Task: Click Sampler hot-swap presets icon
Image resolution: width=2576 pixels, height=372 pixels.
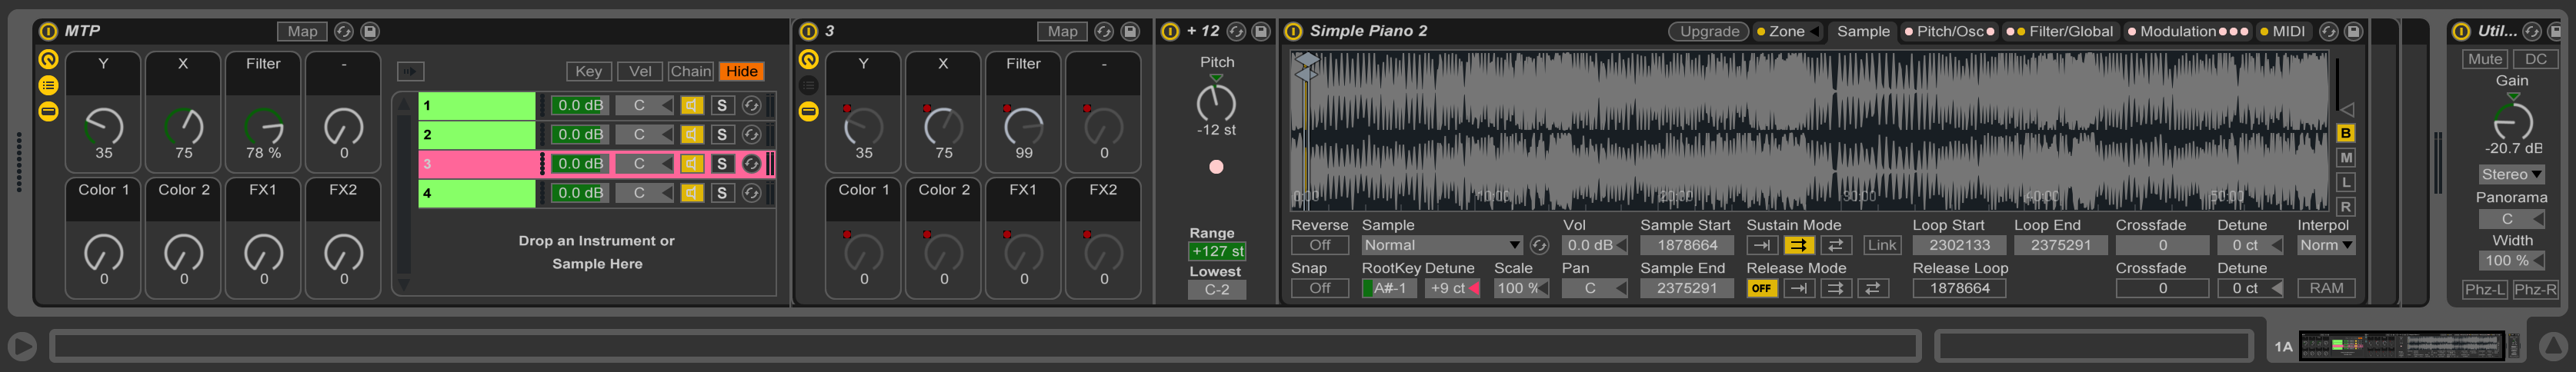Action: pos(2328,31)
